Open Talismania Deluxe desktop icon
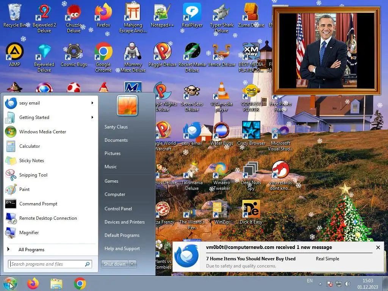Image resolution: width=388 pixels, height=291 pixels. point(192,176)
